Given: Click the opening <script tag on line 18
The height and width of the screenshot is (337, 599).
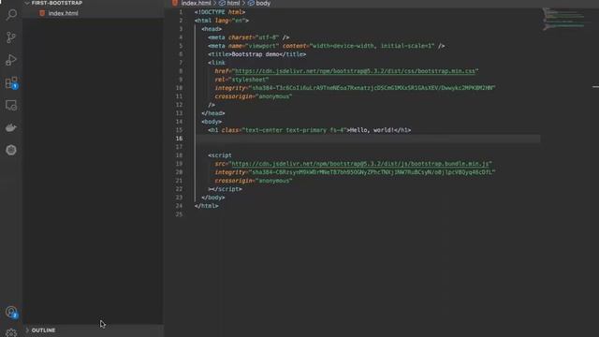Looking at the screenshot, I should click(220, 155).
